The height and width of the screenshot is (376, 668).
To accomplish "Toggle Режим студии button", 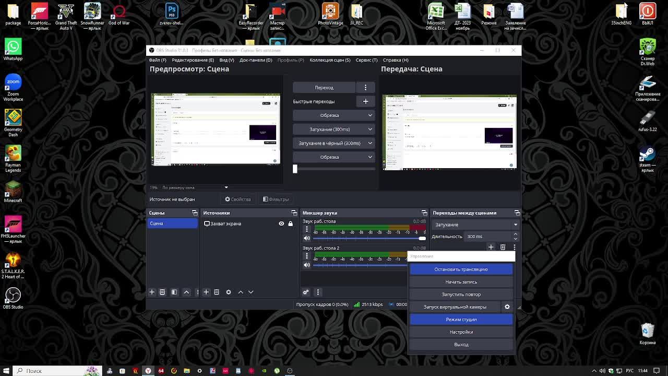I will tap(461, 319).
